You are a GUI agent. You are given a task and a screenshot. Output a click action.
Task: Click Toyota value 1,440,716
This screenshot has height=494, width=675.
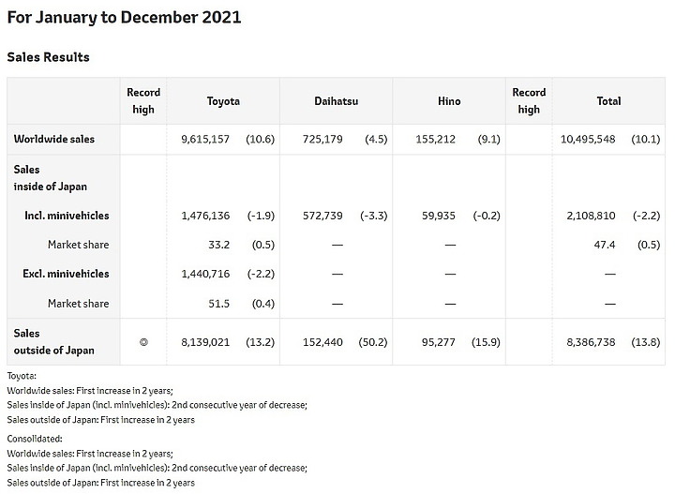(x=205, y=274)
